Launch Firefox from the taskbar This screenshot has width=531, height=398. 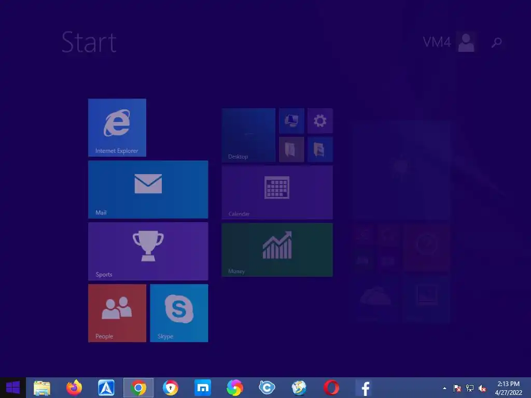click(74, 388)
